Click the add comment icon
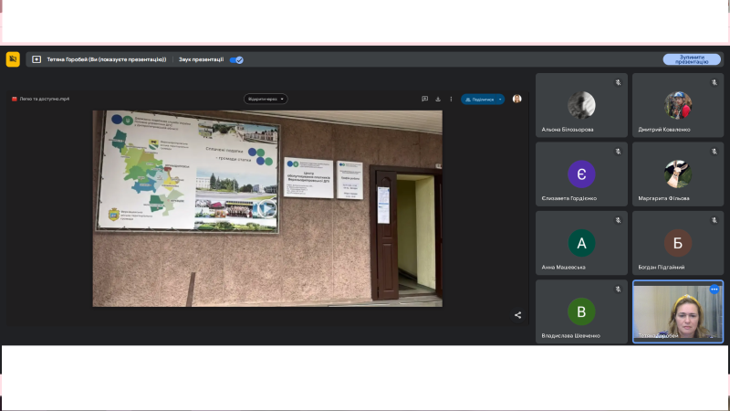Screen dimensions: 730x411 pyautogui.click(x=425, y=99)
